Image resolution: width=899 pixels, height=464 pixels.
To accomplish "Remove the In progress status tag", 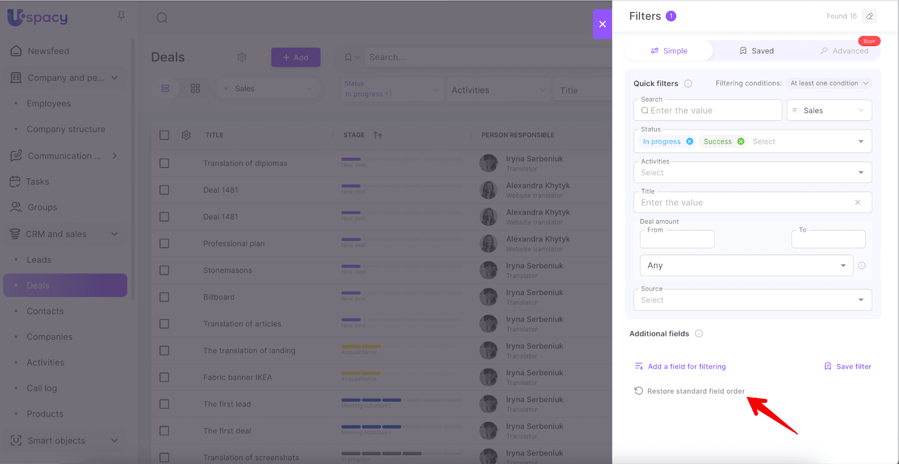I will 689,142.
